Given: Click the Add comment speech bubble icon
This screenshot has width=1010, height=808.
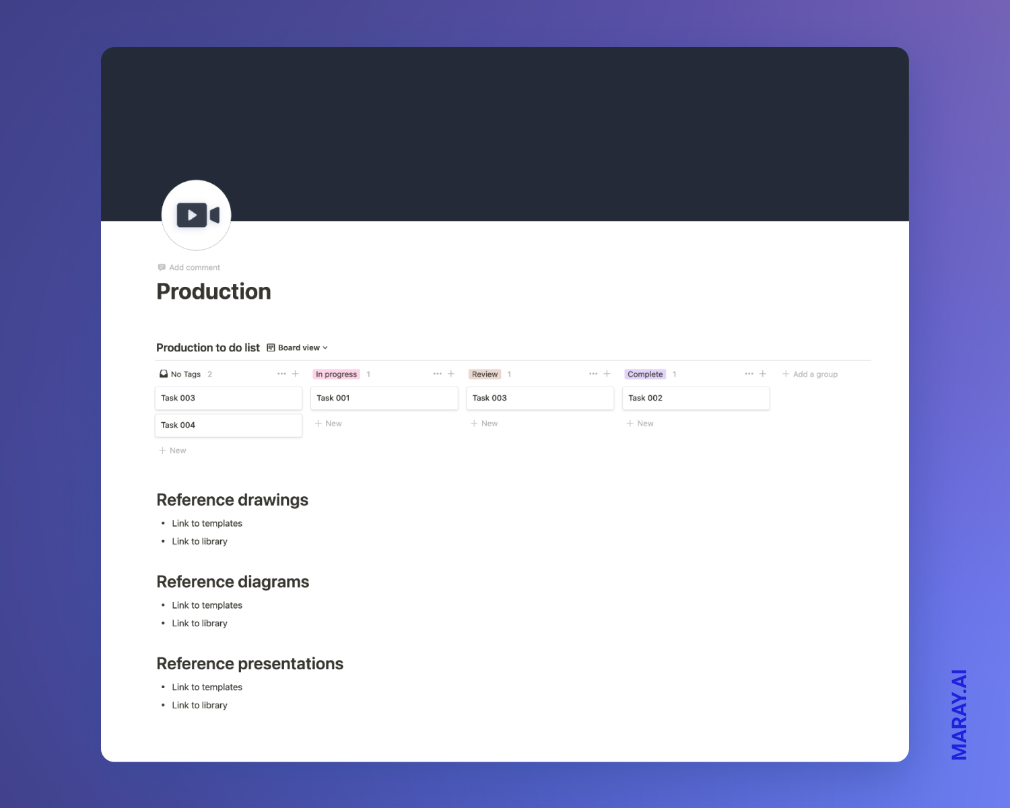Looking at the screenshot, I should pyautogui.click(x=162, y=267).
